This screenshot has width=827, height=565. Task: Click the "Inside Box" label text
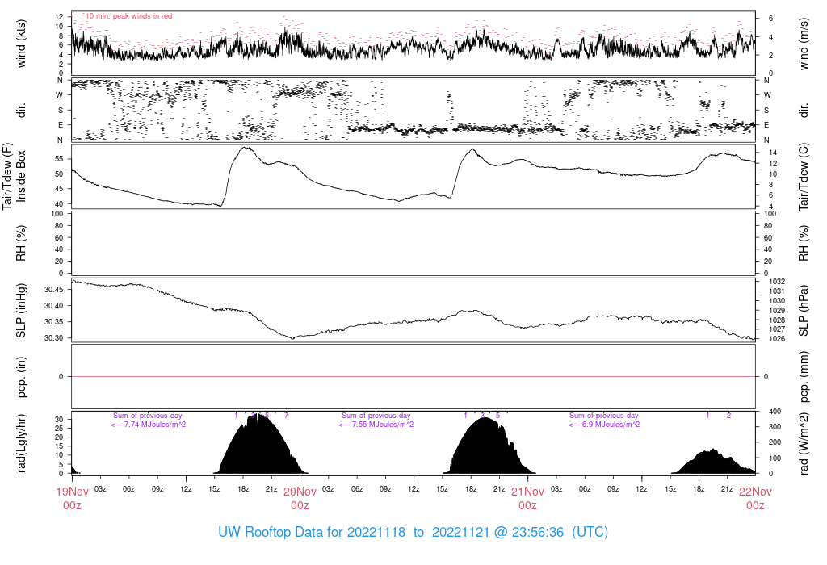21,176
